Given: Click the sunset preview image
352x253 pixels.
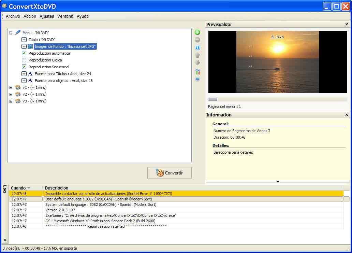Looking at the screenshot, I should pyautogui.click(x=278, y=62).
